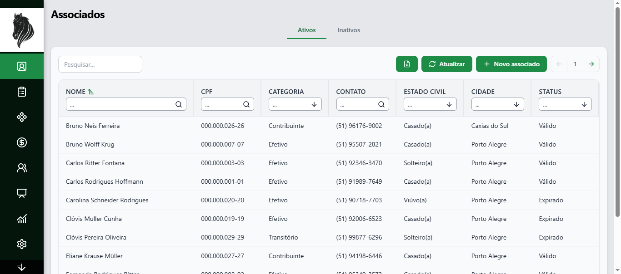This screenshot has height=274, width=621.
Task: Click the search icon in CPF filter
Action: 246,104
